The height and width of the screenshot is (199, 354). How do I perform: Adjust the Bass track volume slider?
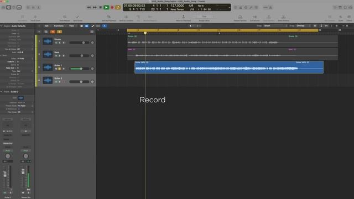pyautogui.click(x=79, y=56)
